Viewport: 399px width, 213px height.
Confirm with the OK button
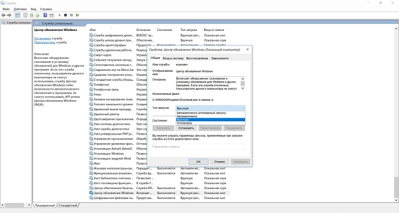199,162
